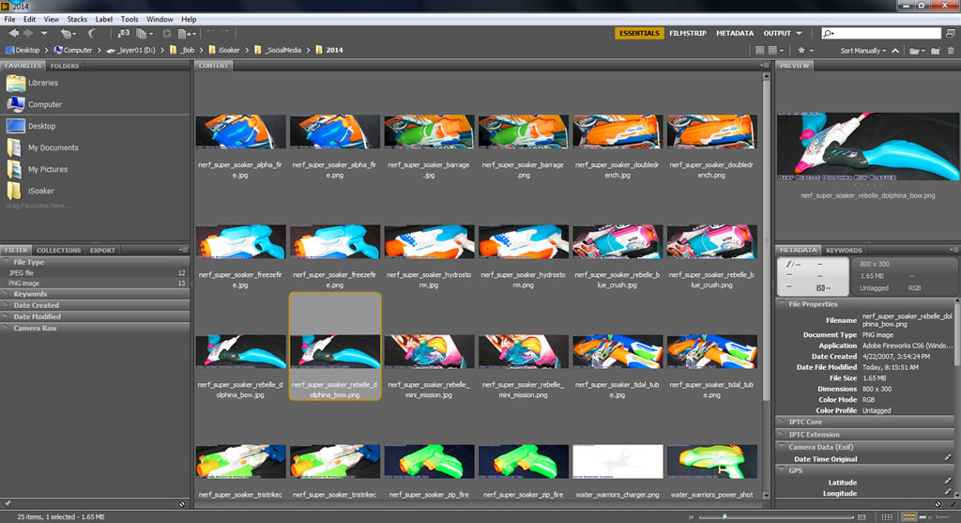Open the Label menu
Image resolution: width=961 pixels, height=523 pixels.
pyautogui.click(x=103, y=19)
